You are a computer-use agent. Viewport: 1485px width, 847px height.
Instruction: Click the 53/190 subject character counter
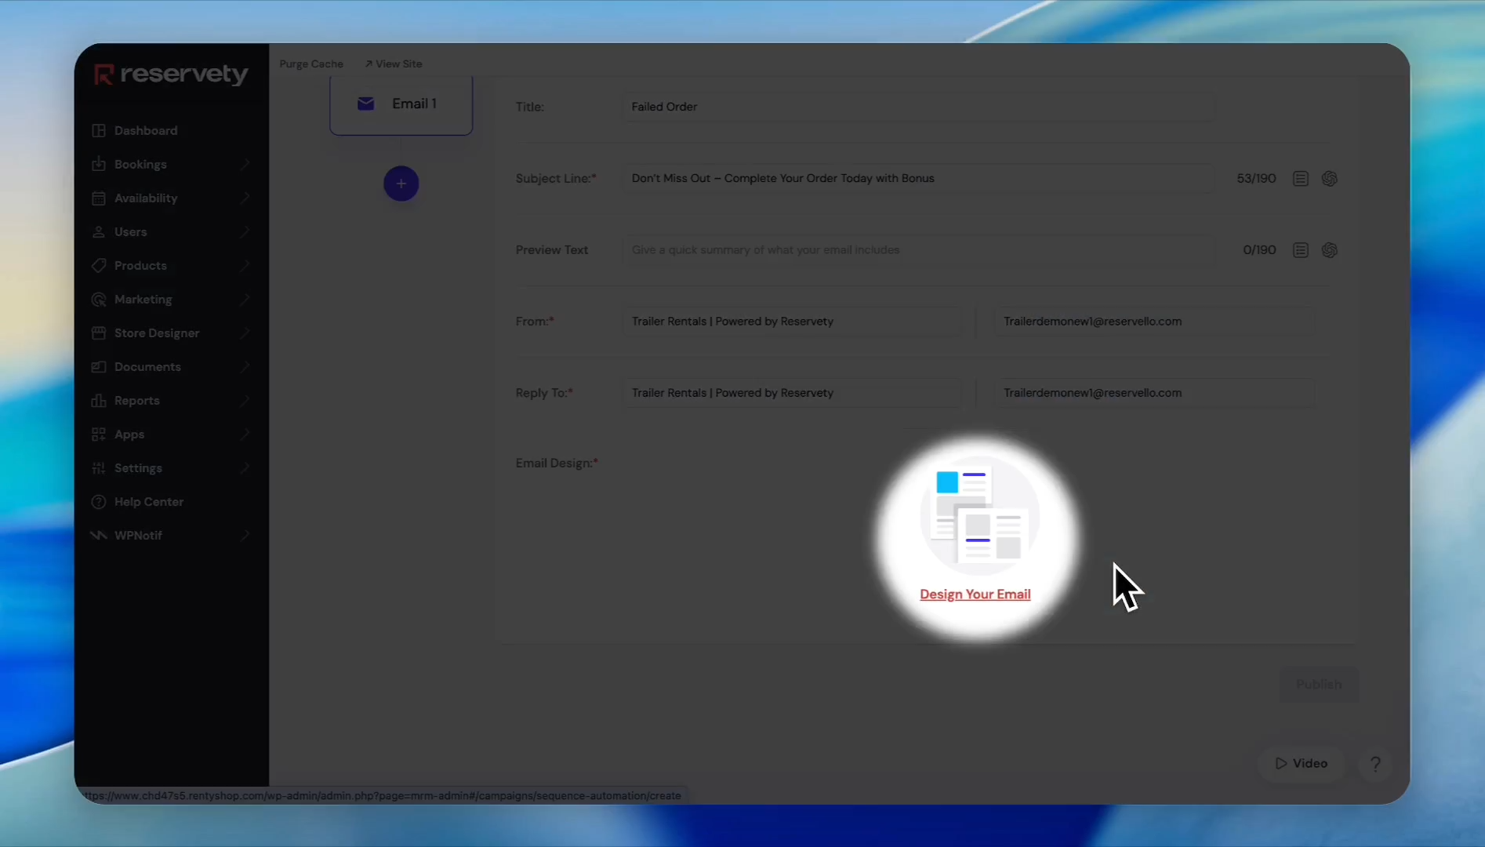(x=1256, y=178)
